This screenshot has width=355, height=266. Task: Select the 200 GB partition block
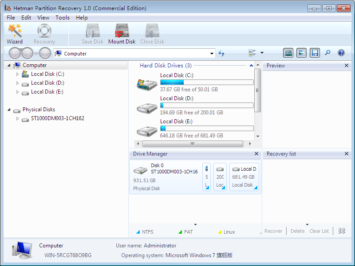(220, 177)
